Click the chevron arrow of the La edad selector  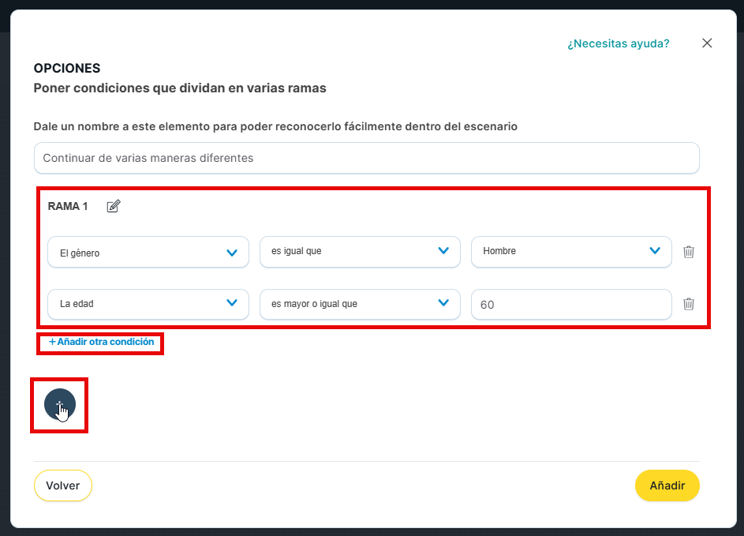click(232, 303)
